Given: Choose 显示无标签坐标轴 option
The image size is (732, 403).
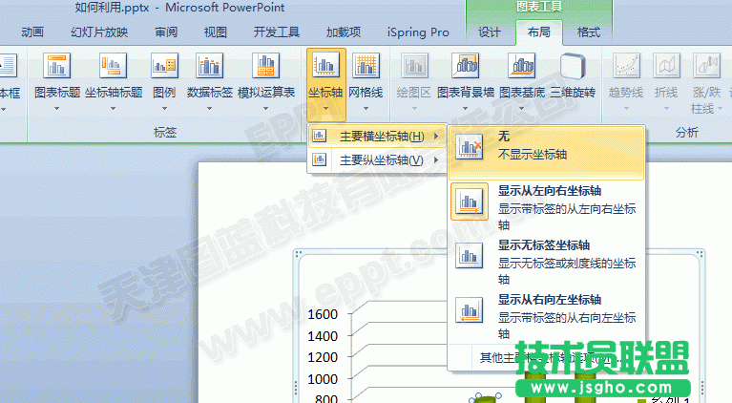Looking at the screenshot, I should pos(548,261).
